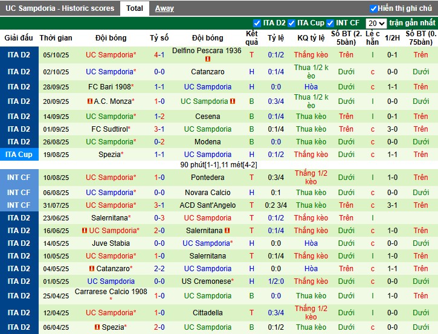
Task: Click red card icon before A.C. Monza
Action: [89, 101]
